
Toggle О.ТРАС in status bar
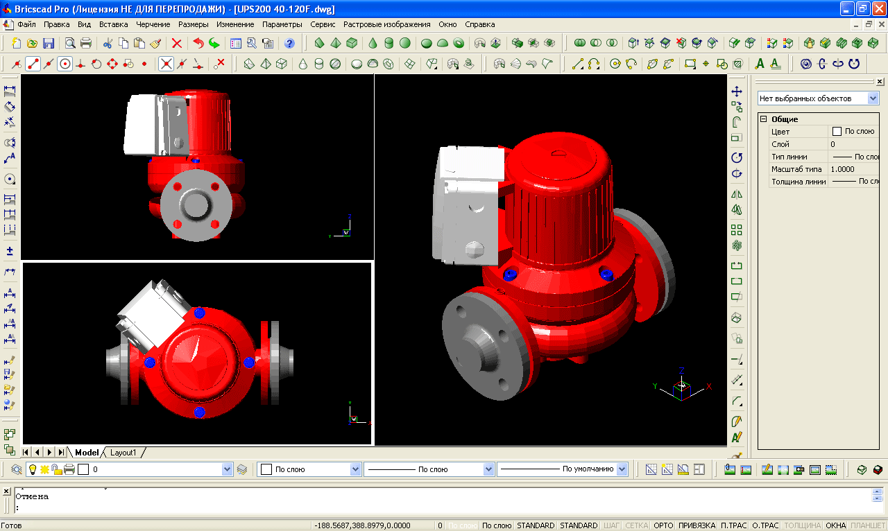click(765, 525)
